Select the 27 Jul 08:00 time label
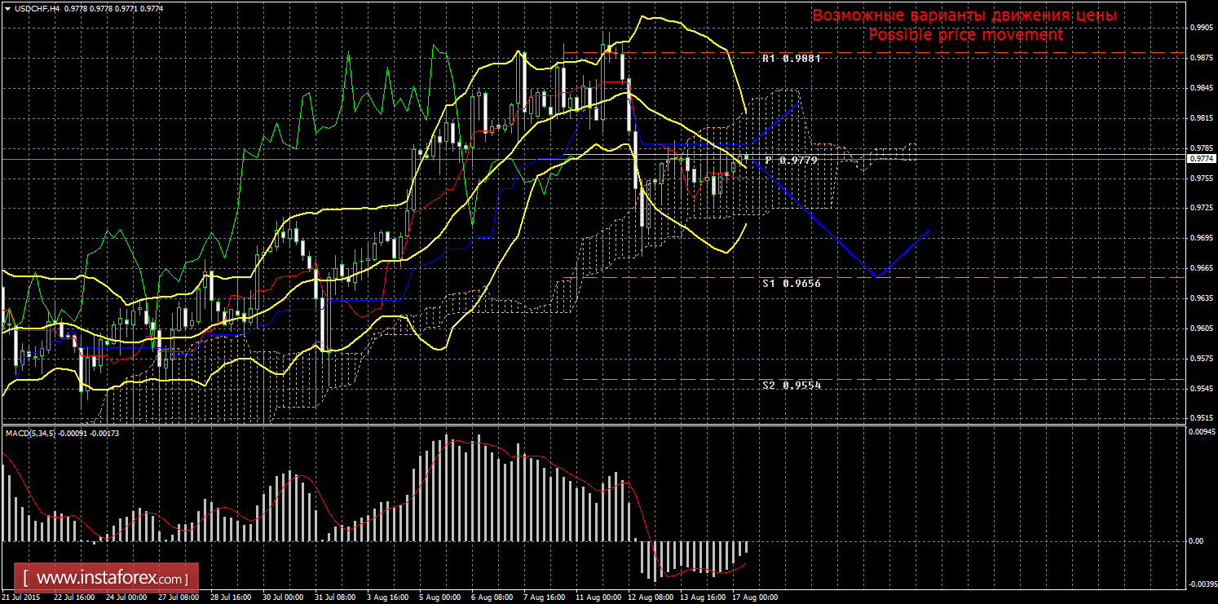 (x=179, y=597)
